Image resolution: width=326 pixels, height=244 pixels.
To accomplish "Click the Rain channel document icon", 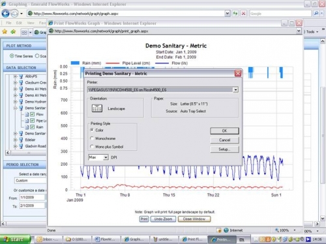I will [27, 127].
